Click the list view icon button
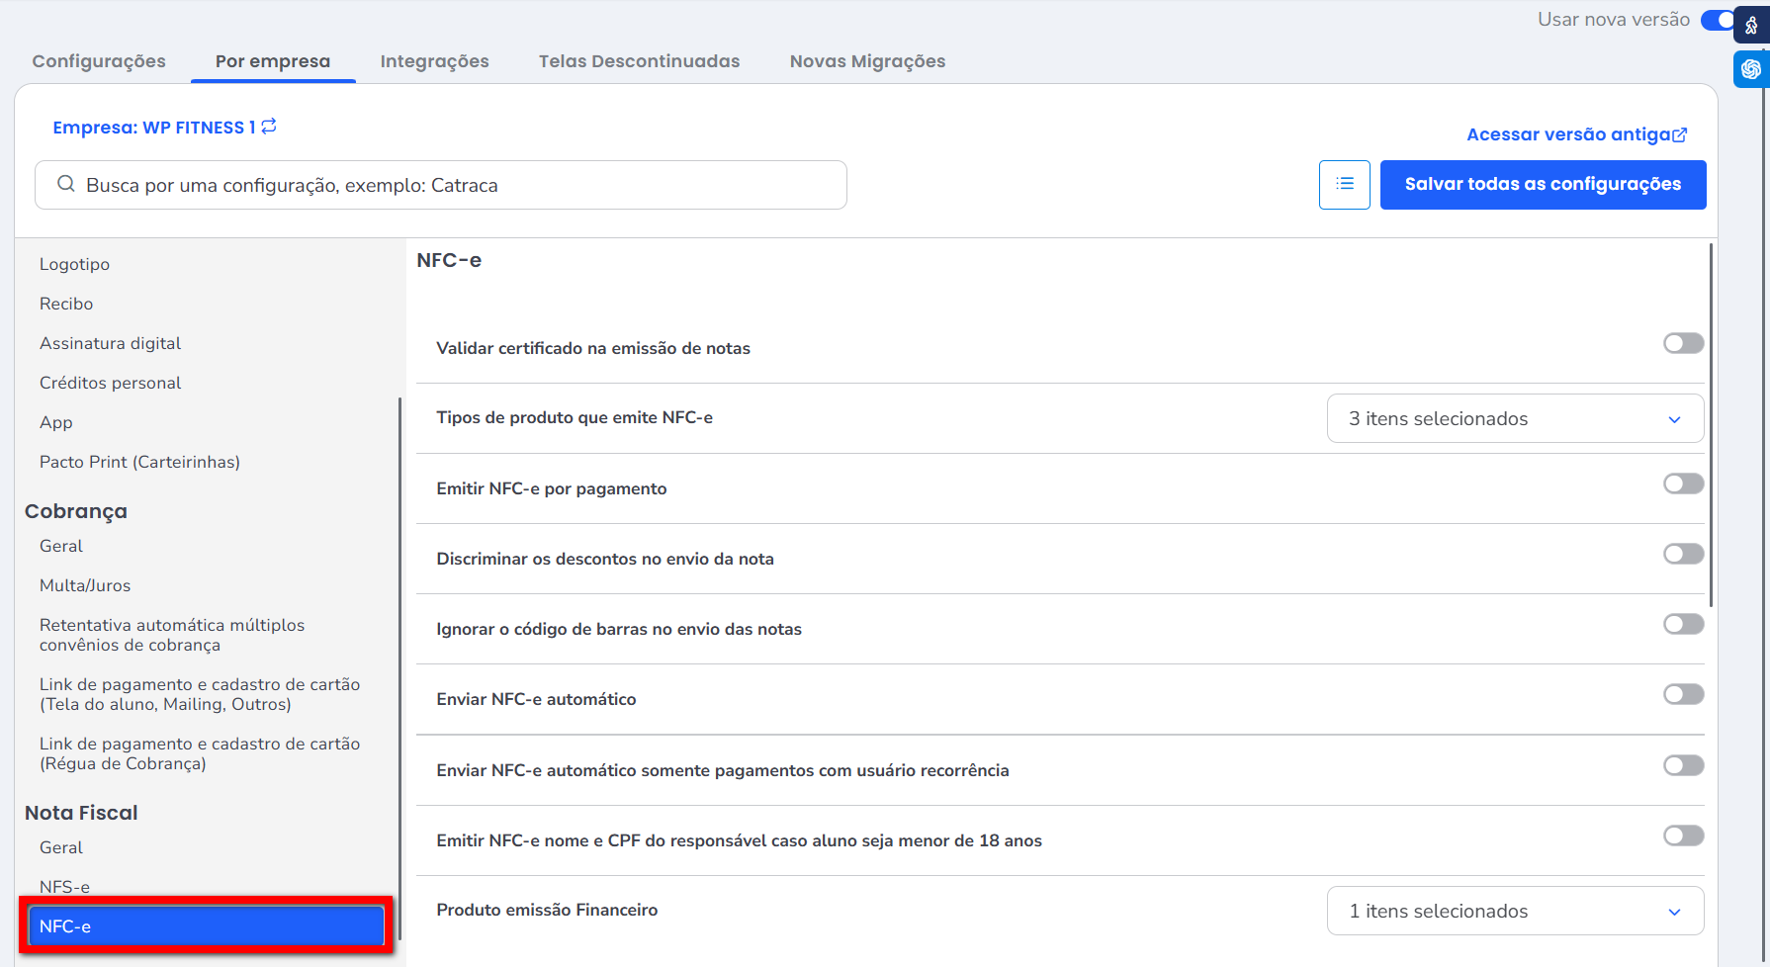Viewport: 1770px width, 967px height. tap(1344, 185)
